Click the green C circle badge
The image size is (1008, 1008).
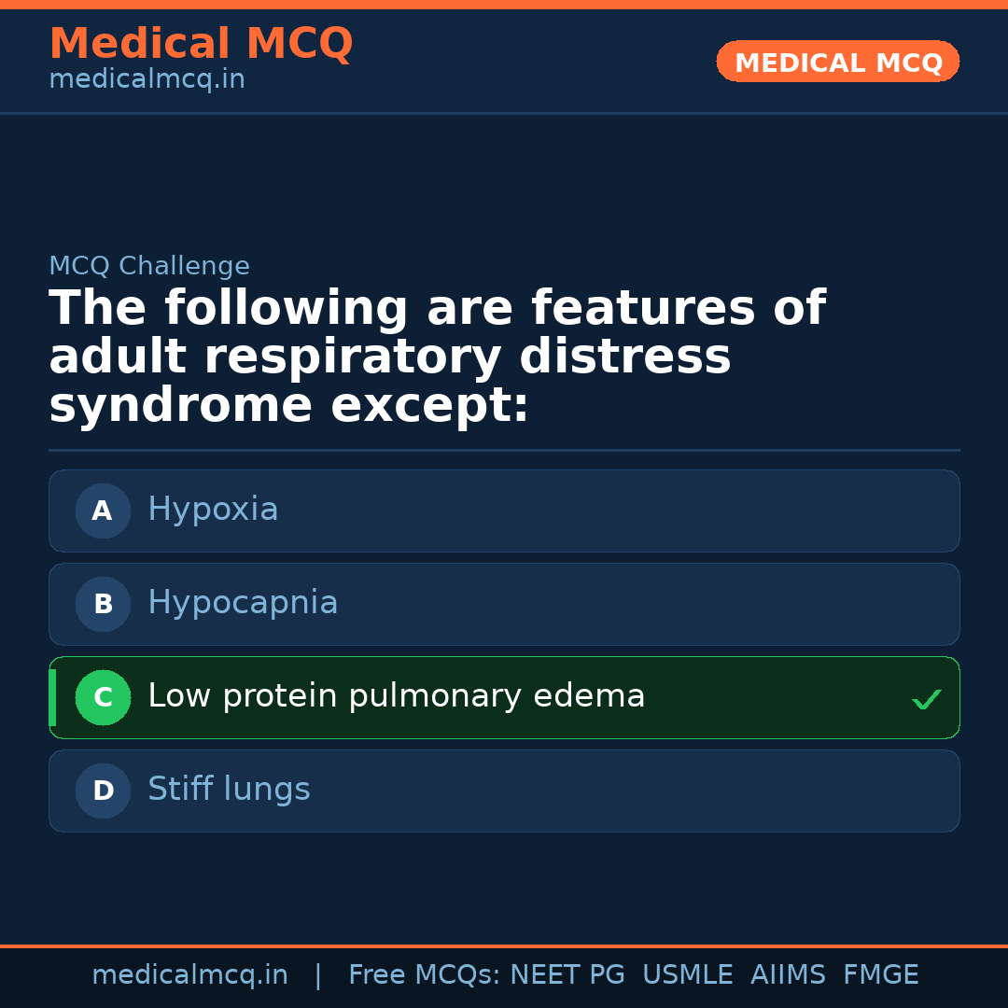pos(103,697)
